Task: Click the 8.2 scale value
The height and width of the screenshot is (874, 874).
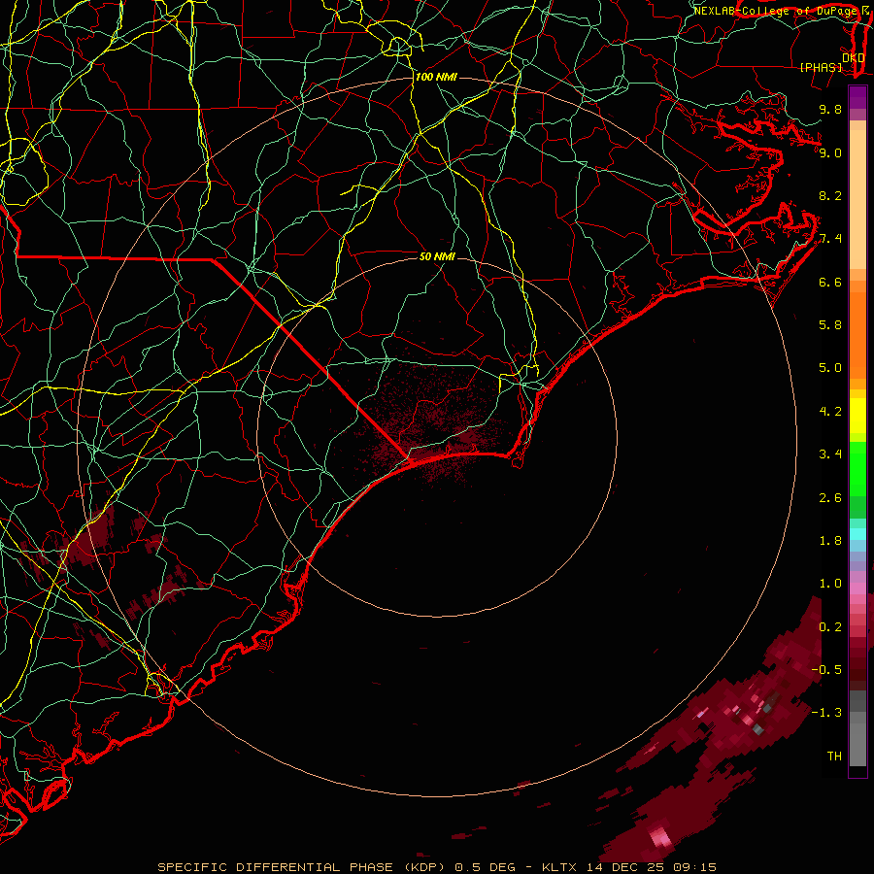Action: point(830,196)
